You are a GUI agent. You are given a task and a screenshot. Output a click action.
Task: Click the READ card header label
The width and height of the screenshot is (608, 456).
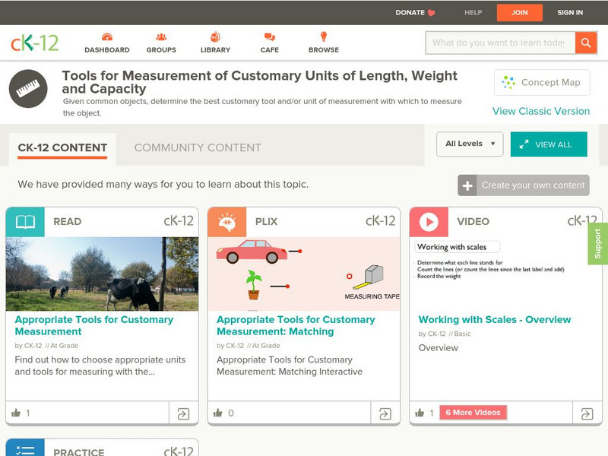(x=68, y=222)
